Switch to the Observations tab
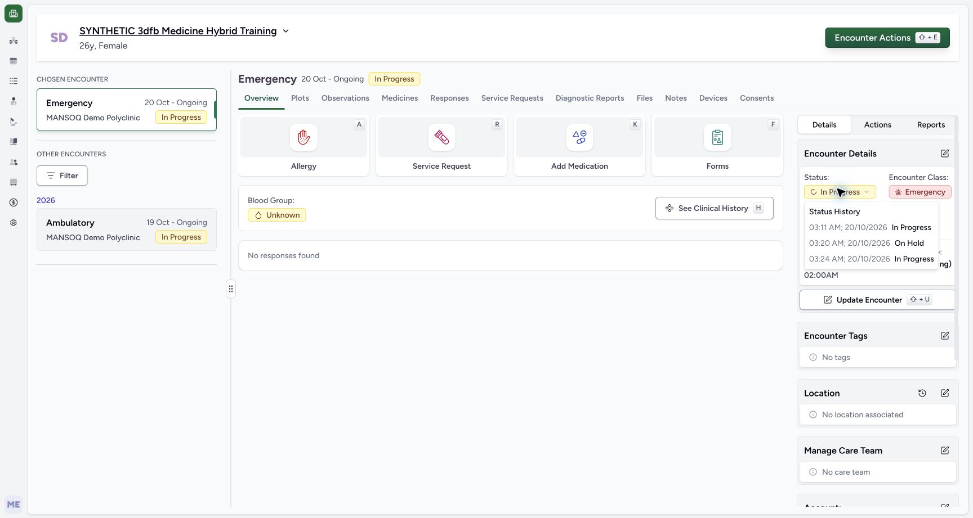Image resolution: width=973 pixels, height=518 pixels. point(345,98)
